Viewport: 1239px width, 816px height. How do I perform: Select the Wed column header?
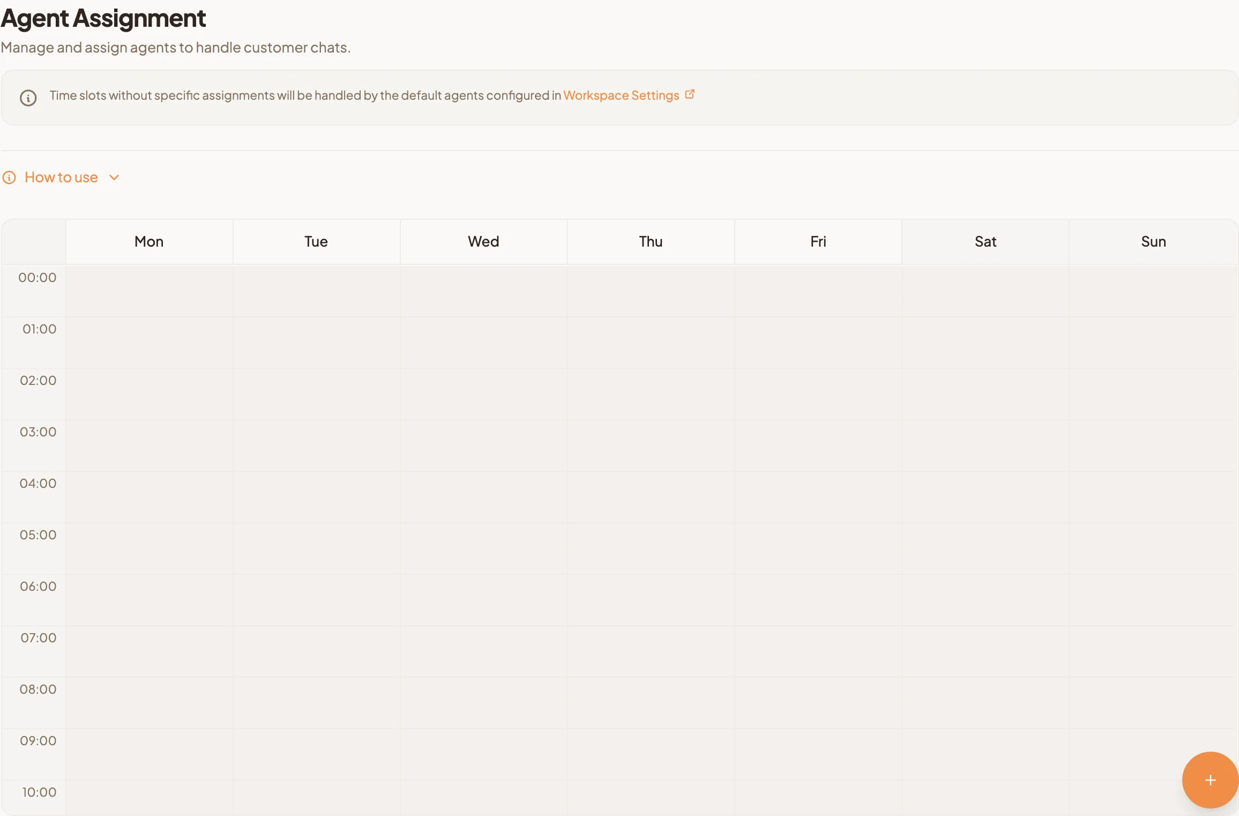[x=483, y=242]
